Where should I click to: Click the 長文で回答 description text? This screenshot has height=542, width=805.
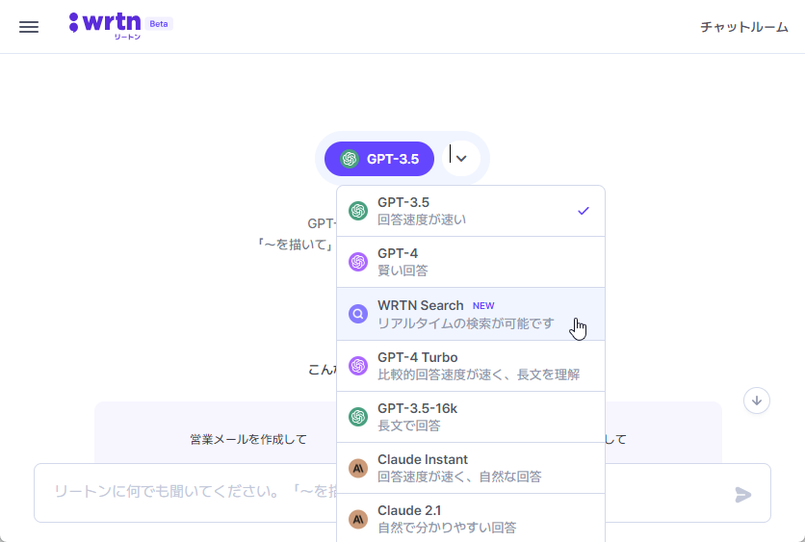tap(408, 426)
